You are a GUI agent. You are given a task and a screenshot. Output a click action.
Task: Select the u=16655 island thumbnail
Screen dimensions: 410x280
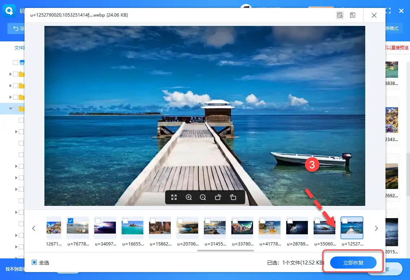[132, 227]
